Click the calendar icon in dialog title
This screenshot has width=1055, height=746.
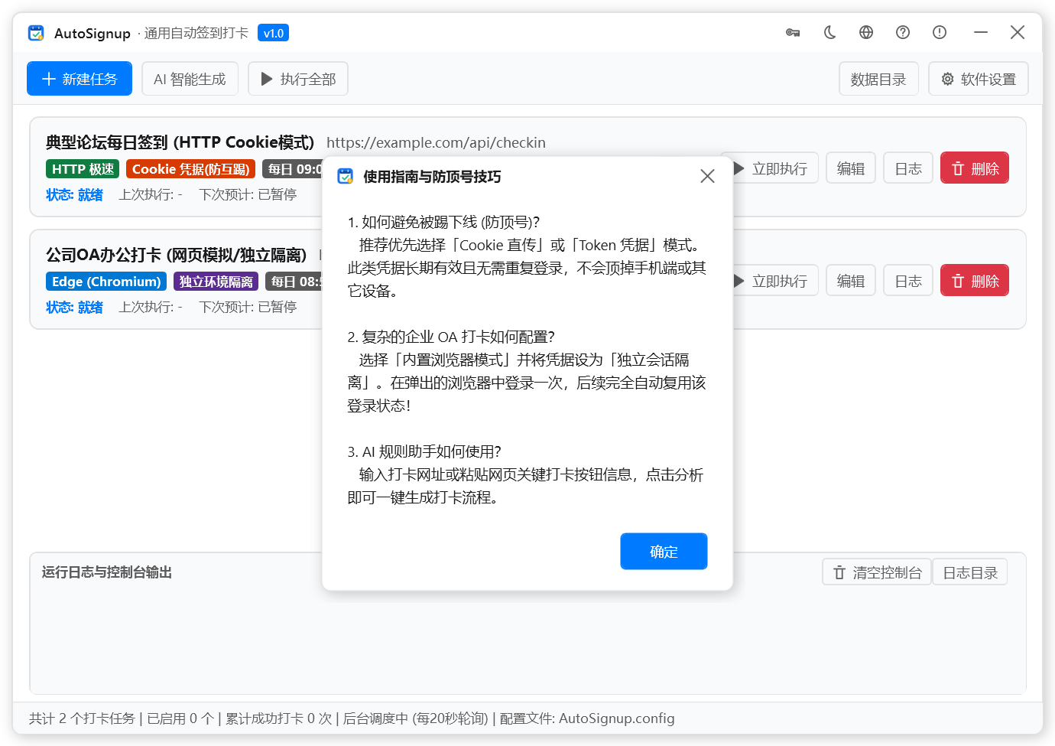click(x=346, y=177)
